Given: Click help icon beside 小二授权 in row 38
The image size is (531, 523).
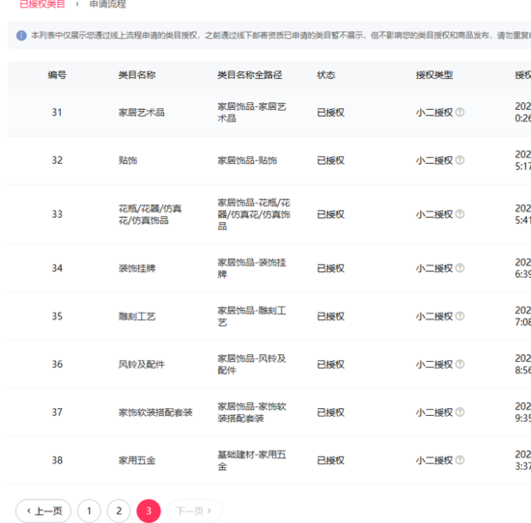Looking at the screenshot, I should pyautogui.click(x=460, y=460).
